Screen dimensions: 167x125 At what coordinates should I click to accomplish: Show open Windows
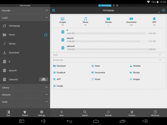point(155,113)
